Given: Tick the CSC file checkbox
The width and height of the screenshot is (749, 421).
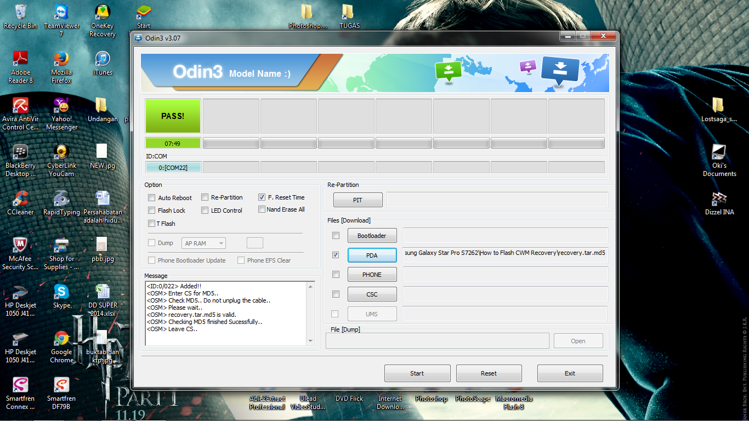Looking at the screenshot, I should click(x=336, y=294).
